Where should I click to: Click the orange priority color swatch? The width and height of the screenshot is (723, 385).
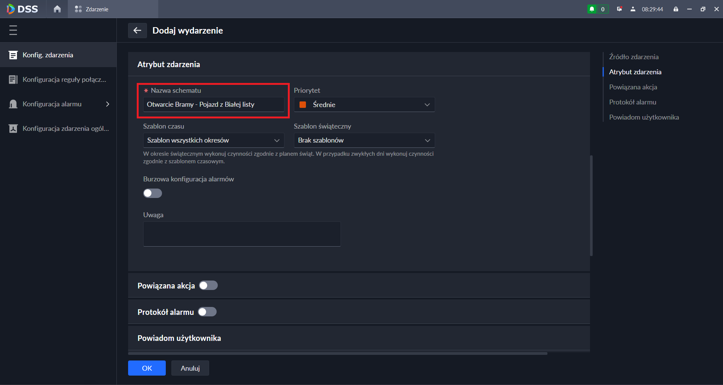click(x=303, y=104)
